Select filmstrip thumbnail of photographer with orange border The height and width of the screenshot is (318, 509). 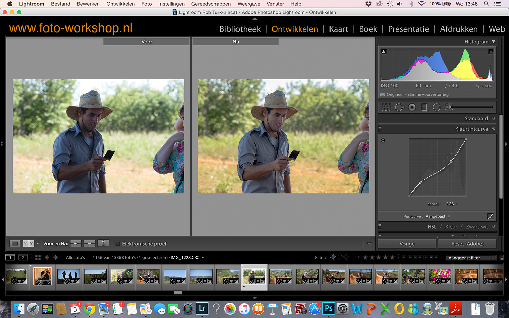tap(42, 276)
